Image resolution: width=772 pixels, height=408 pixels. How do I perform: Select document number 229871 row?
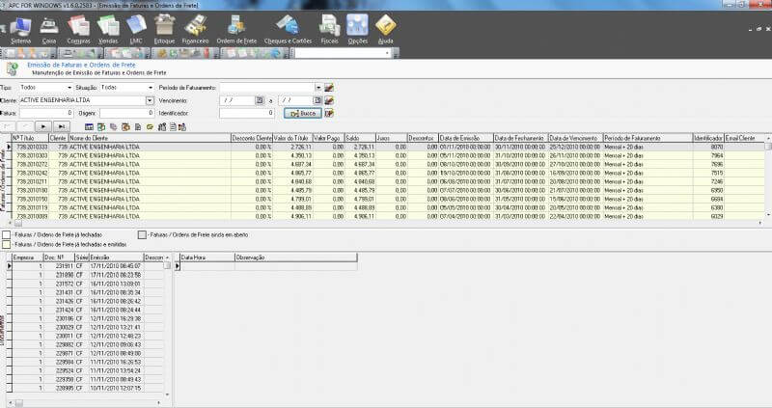(x=88, y=353)
